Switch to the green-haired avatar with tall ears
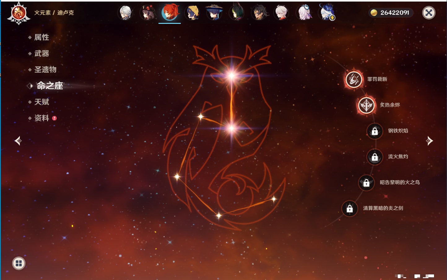Viewport: 447px width, 280px height. click(237, 13)
